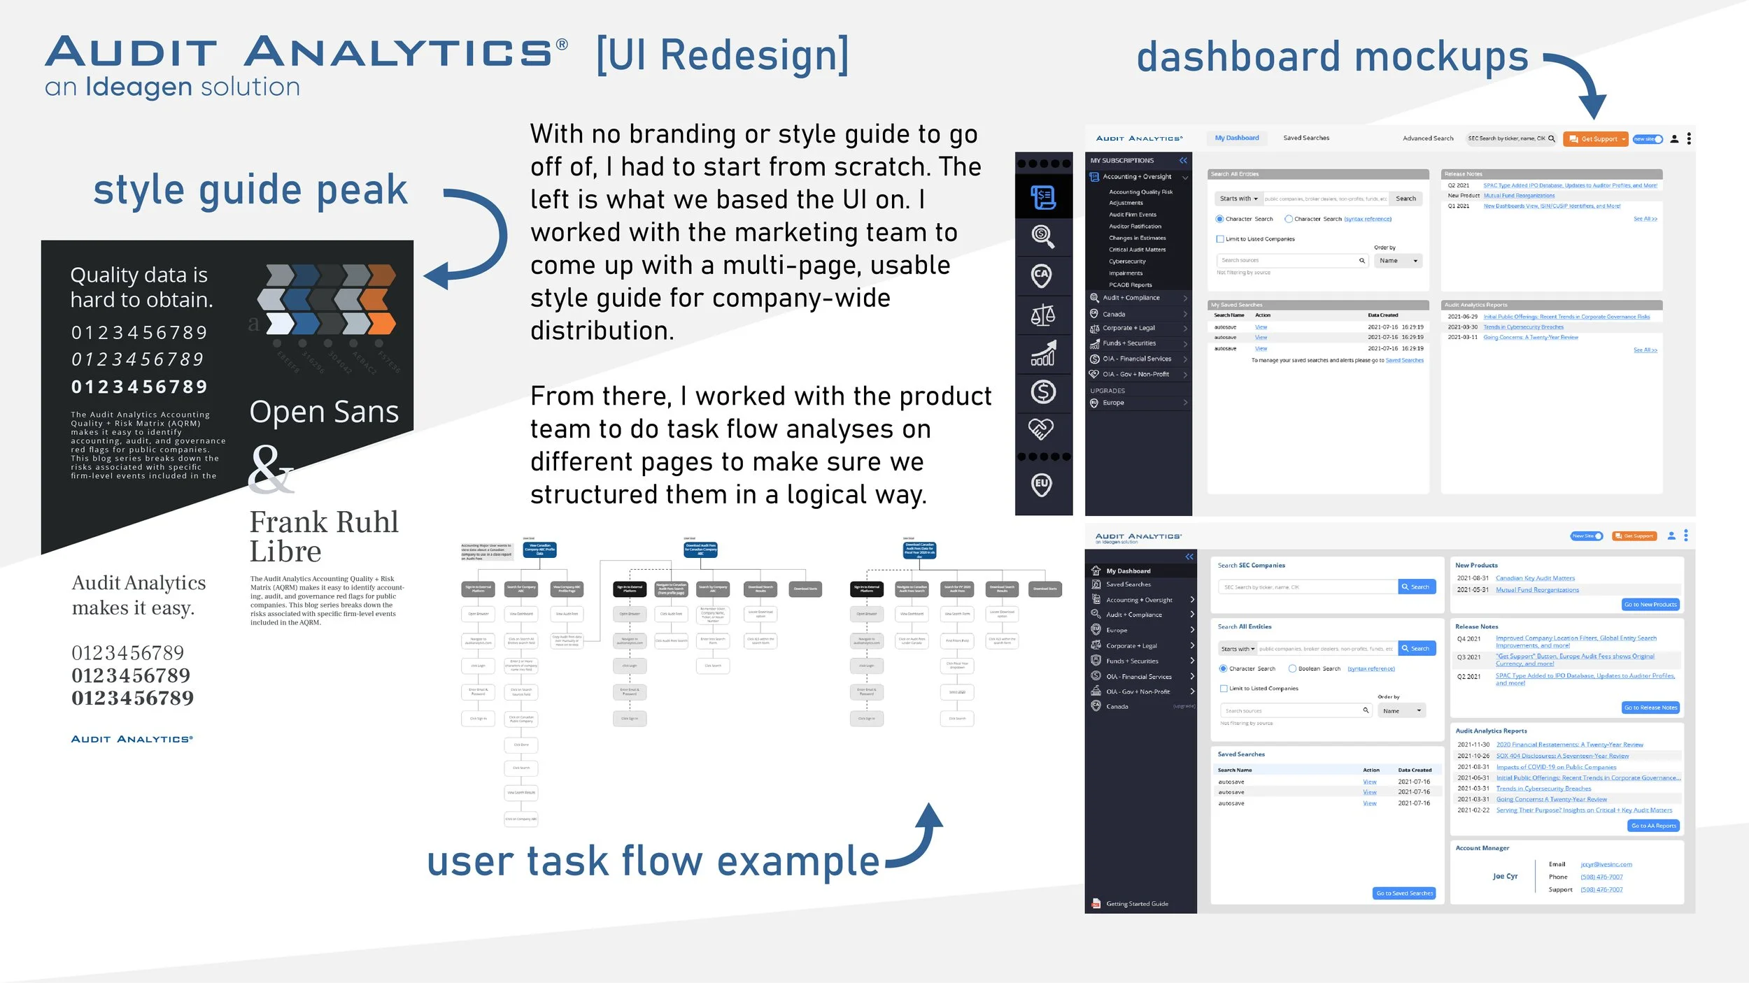Click the bright orange chevron swatch in style guide
Viewport: 1749px width, 983px height.
[381, 324]
